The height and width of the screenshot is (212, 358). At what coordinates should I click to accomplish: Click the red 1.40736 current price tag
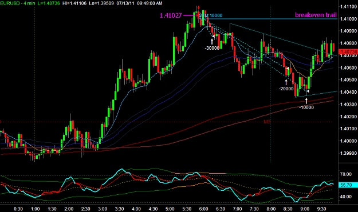click(x=348, y=51)
